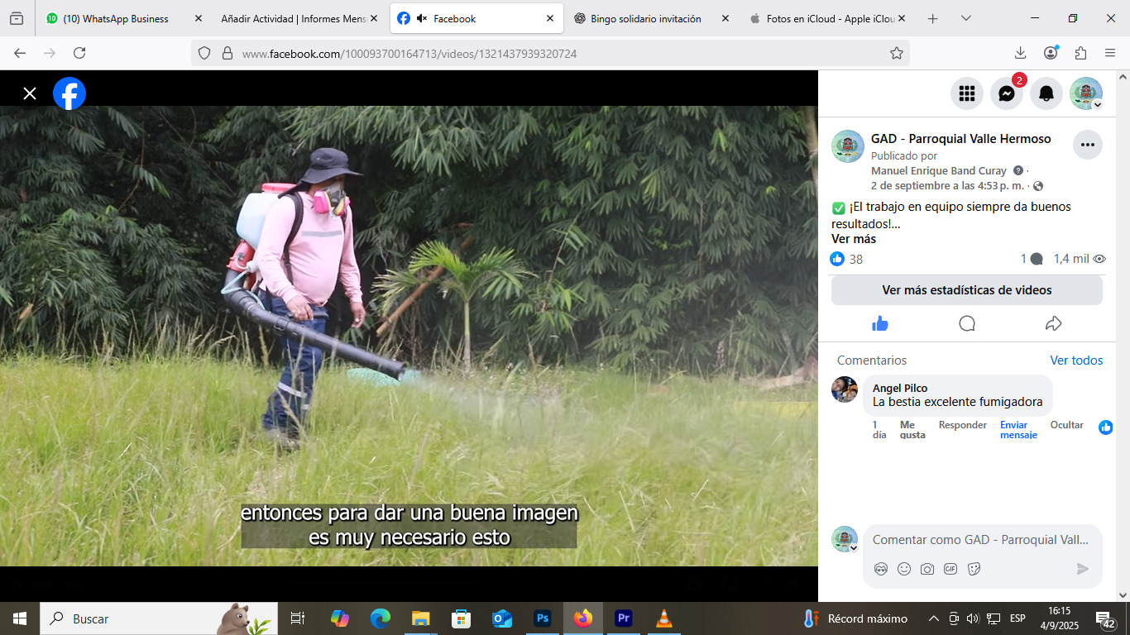Click the Facebook logo home icon
This screenshot has height=635, width=1130.
point(69,93)
